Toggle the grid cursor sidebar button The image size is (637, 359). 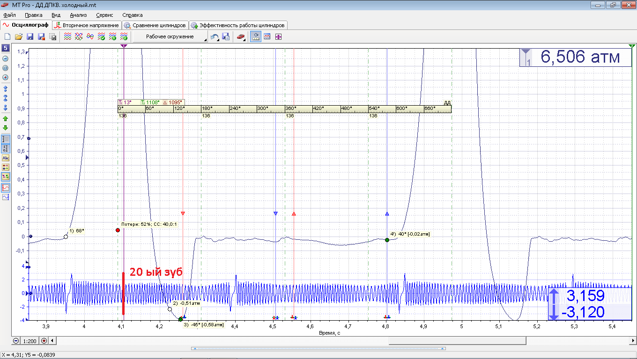(x=6, y=139)
